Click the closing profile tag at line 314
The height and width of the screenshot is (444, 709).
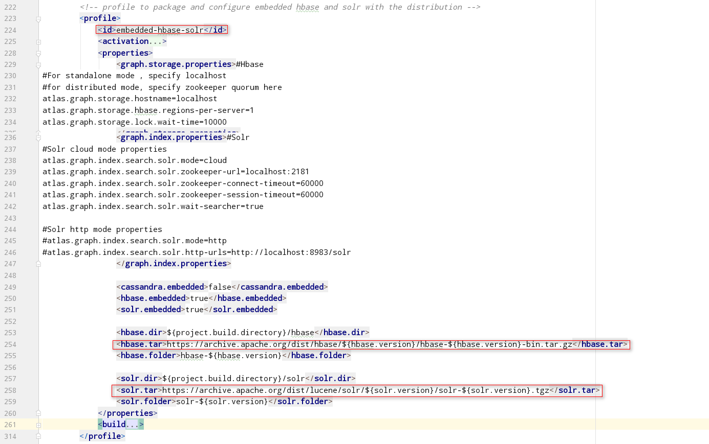102,436
